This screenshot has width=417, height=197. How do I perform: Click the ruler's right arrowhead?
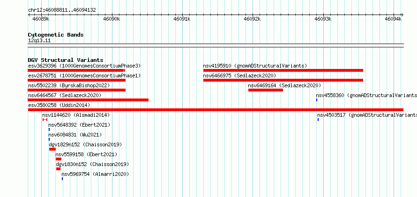[402, 15]
